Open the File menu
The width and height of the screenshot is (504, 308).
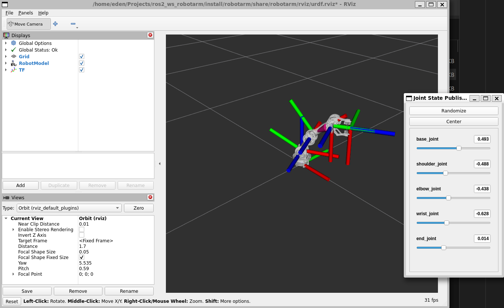[x=9, y=13]
